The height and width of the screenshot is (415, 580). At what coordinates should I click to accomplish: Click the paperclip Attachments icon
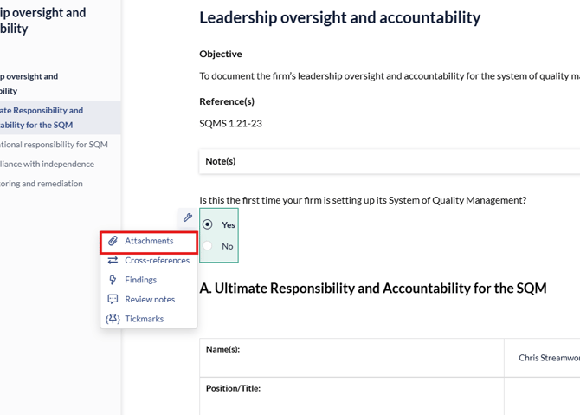[x=113, y=241]
